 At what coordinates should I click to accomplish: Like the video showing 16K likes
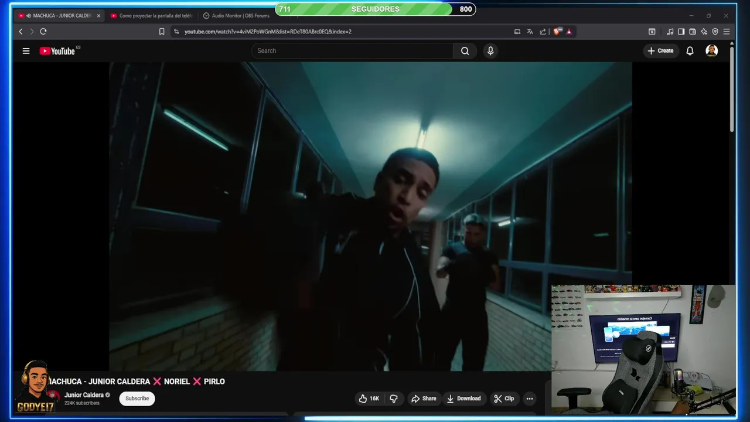[x=369, y=399]
